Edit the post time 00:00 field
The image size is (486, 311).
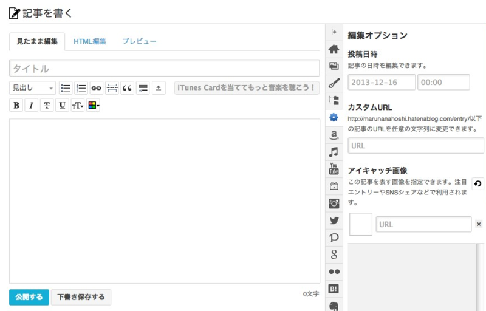click(443, 82)
